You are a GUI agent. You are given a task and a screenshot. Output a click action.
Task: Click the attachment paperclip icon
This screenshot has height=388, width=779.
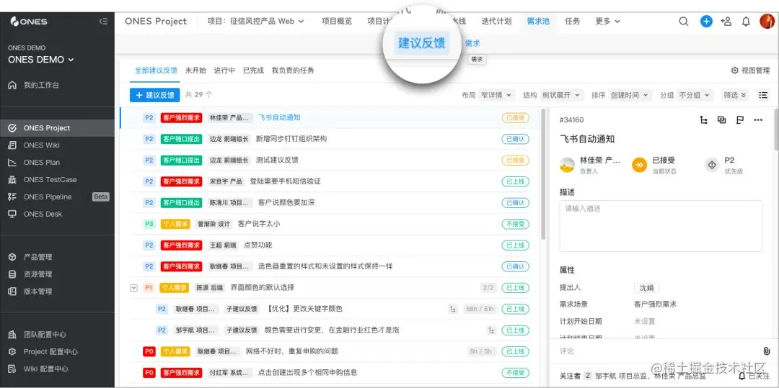[x=767, y=351]
